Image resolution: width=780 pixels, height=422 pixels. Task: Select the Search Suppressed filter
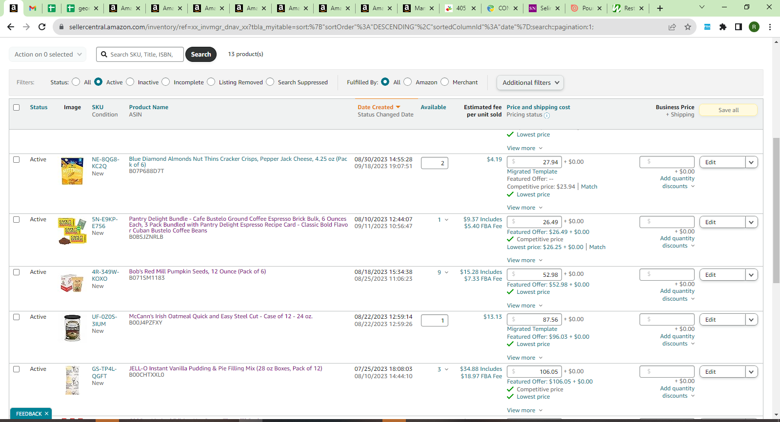pos(270,82)
